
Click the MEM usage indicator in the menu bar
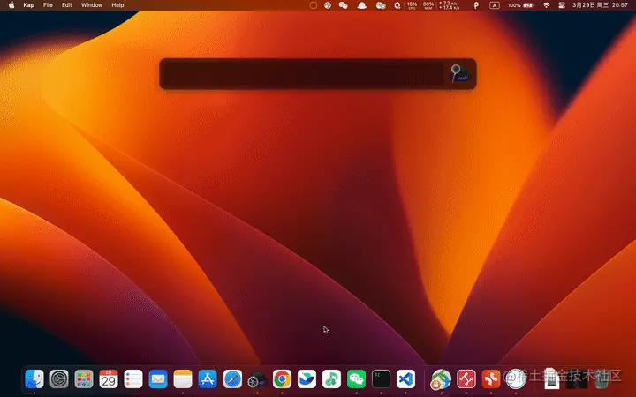(x=428, y=5)
